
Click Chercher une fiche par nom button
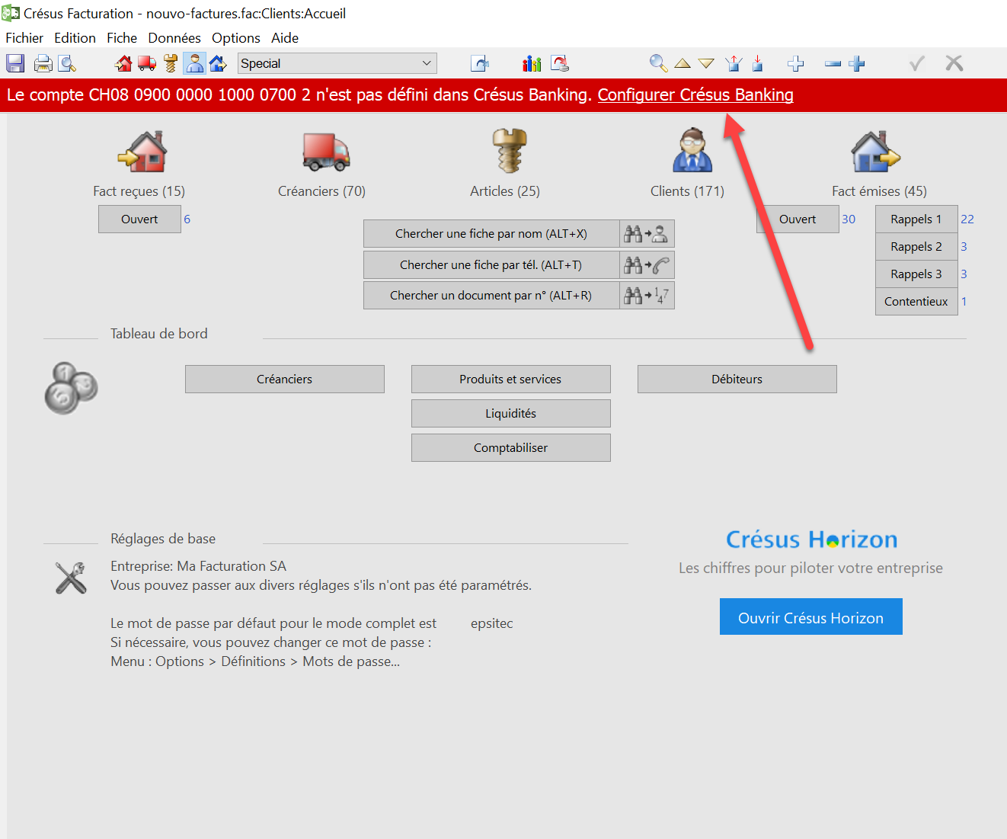[x=491, y=234]
